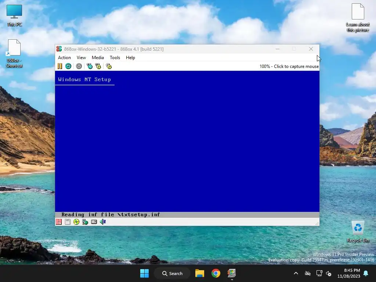The height and width of the screenshot is (282, 376).
Task: Click the gray ACPI shutdown power icon
Action: coord(79,66)
